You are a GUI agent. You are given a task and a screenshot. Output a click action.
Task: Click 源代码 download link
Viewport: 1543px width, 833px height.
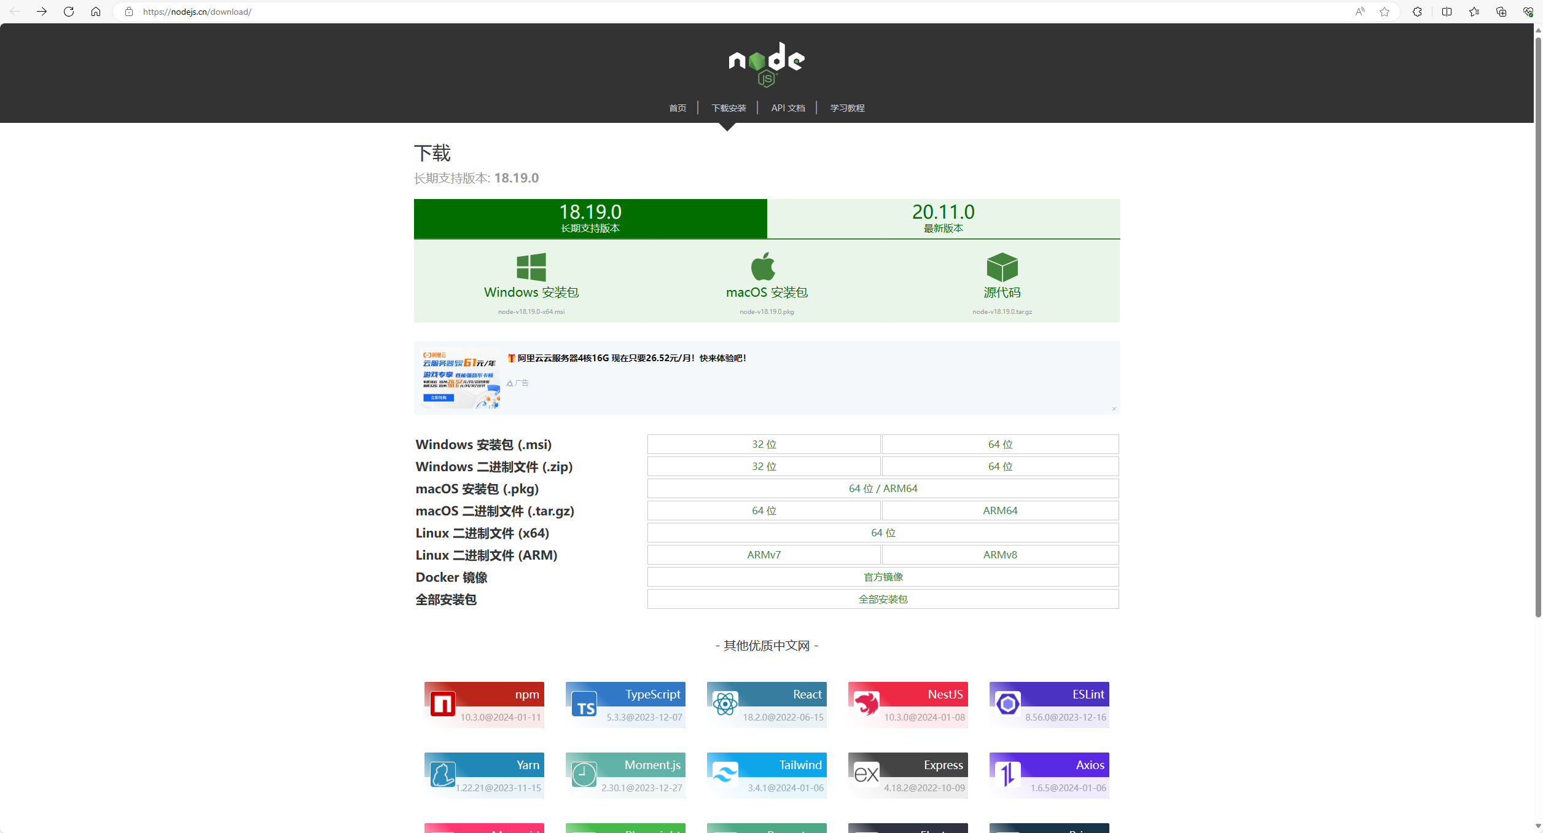pos(1002,292)
